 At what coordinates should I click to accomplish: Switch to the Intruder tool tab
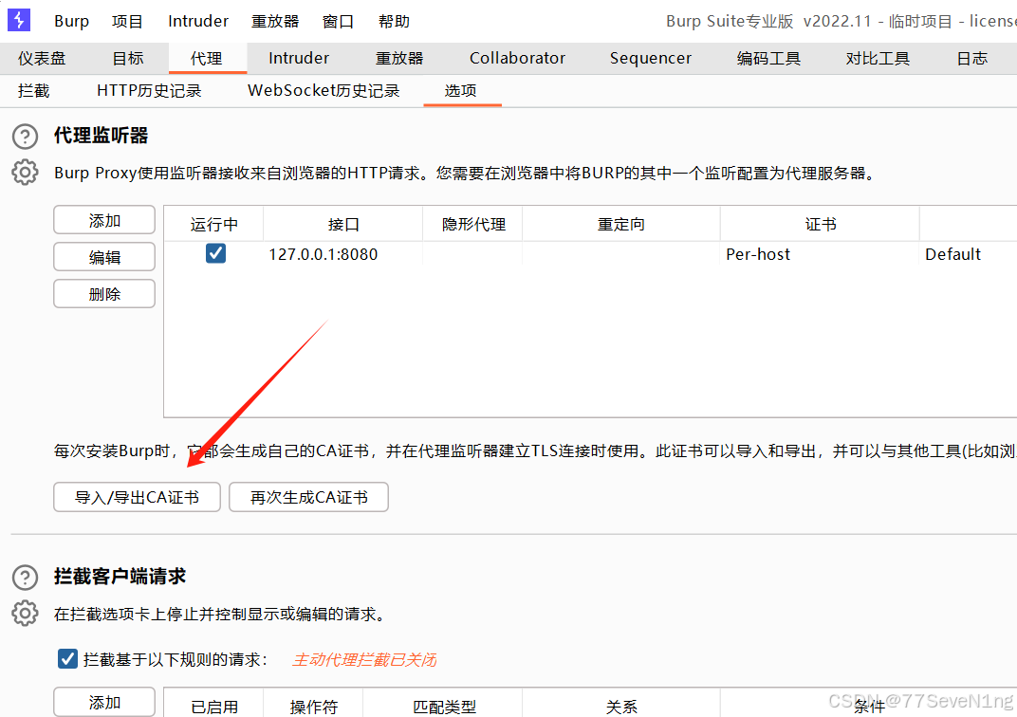299,59
